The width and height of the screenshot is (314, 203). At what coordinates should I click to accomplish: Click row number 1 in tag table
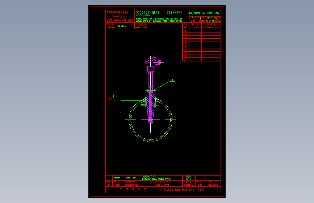pos(186,31)
